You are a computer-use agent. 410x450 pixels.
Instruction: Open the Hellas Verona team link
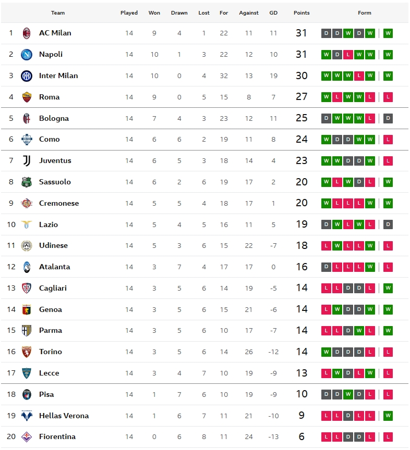click(x=64, y=416)
